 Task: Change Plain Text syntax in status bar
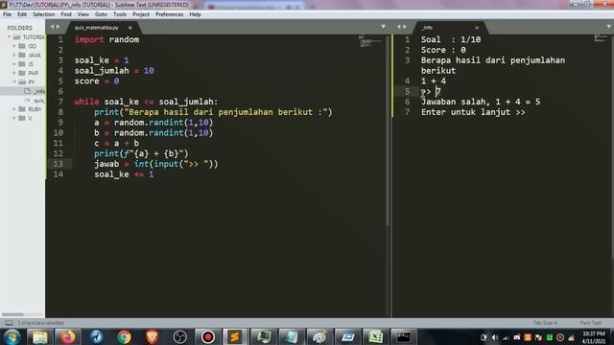590,323
